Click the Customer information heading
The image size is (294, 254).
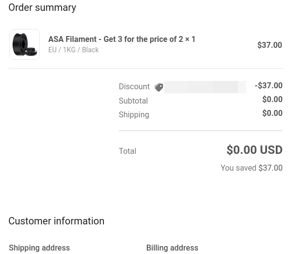tap(56, 221)
